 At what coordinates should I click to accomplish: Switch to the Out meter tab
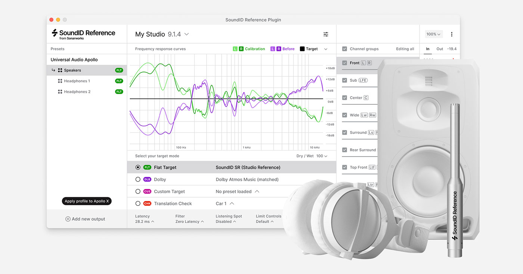(440, 49)
